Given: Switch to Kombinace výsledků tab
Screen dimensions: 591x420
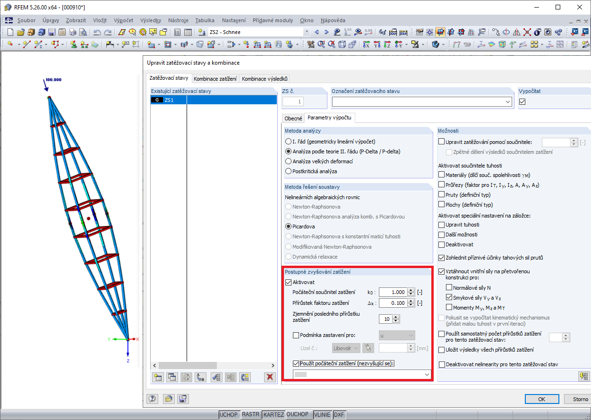Looking at the screenshot, I should (x=265, y=79).
